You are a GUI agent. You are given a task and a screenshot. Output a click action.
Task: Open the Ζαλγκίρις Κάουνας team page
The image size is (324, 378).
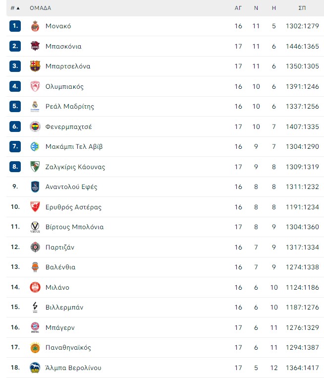tap(75, 167)
